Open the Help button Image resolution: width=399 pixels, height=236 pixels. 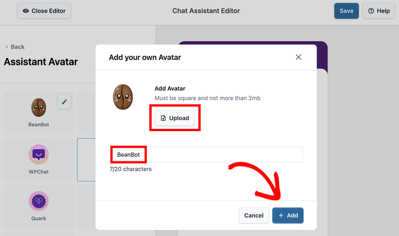pos(379,11)
